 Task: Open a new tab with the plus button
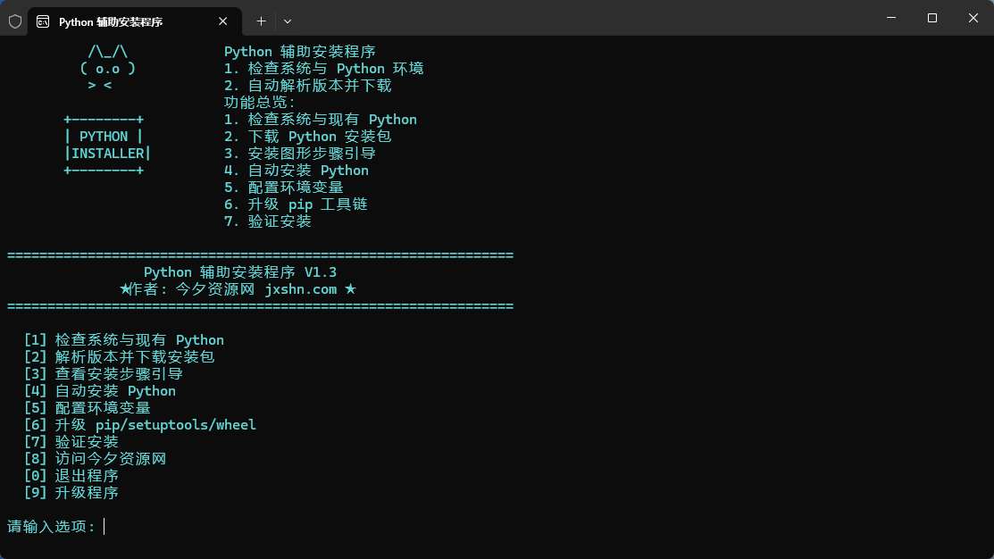[261, 21]
